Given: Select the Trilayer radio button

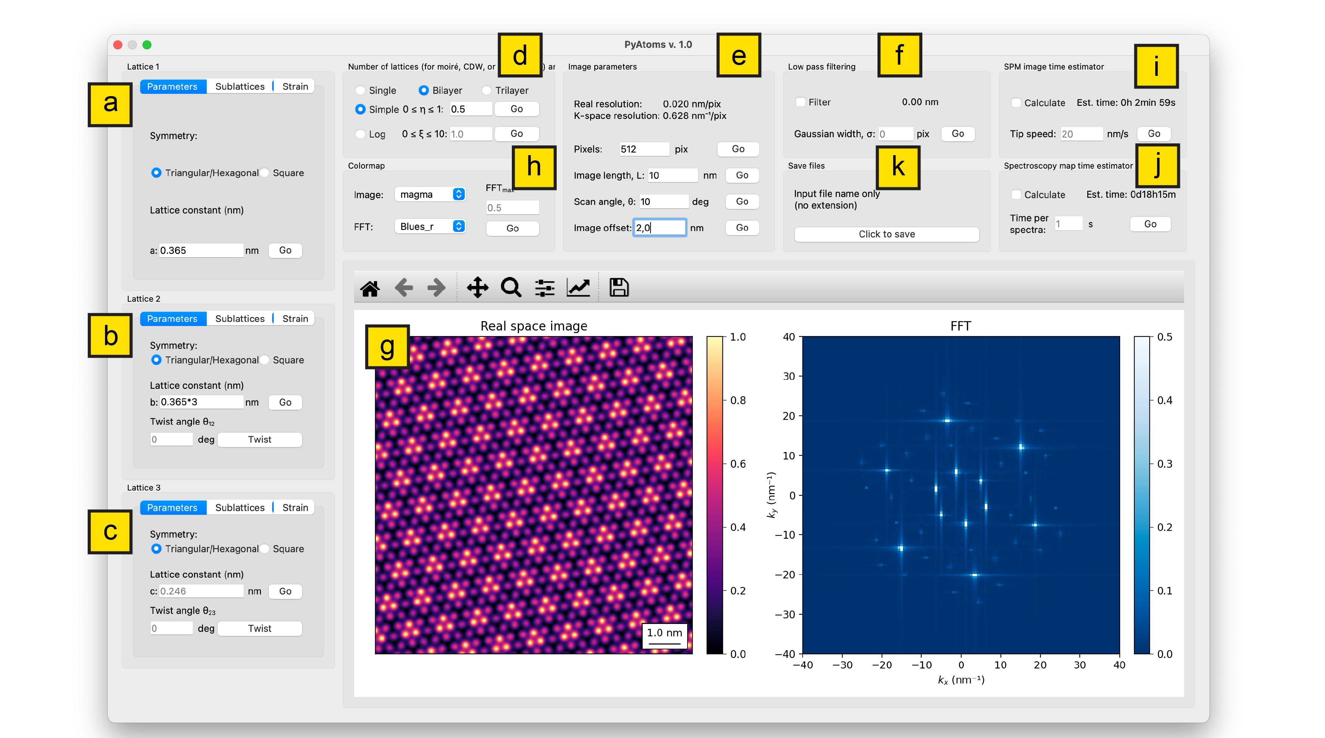Looking at the screenshot, I should tap(486, 90).
